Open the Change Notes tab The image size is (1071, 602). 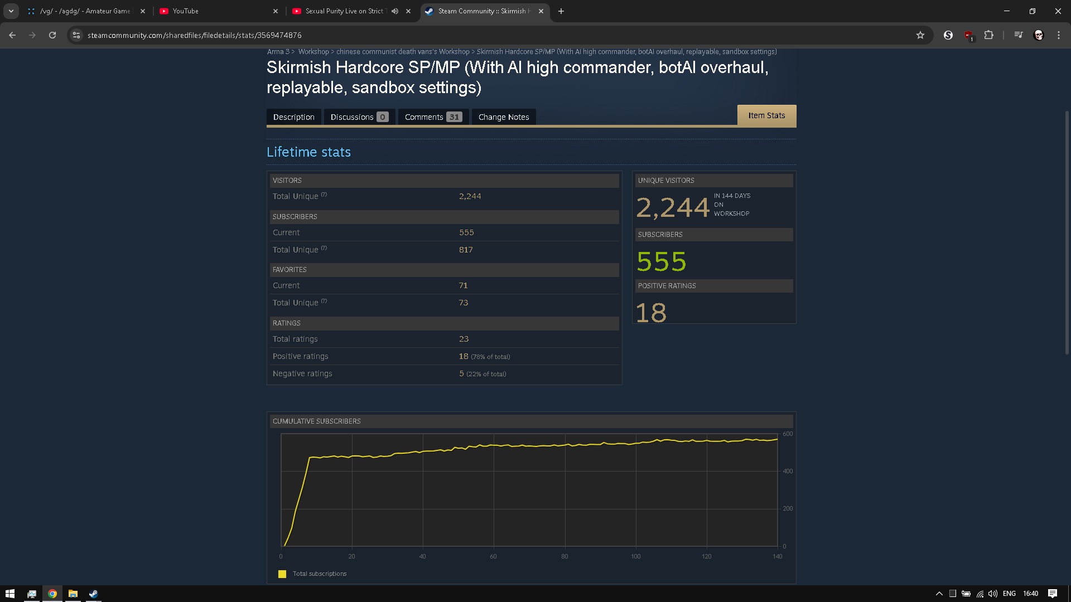503,117
